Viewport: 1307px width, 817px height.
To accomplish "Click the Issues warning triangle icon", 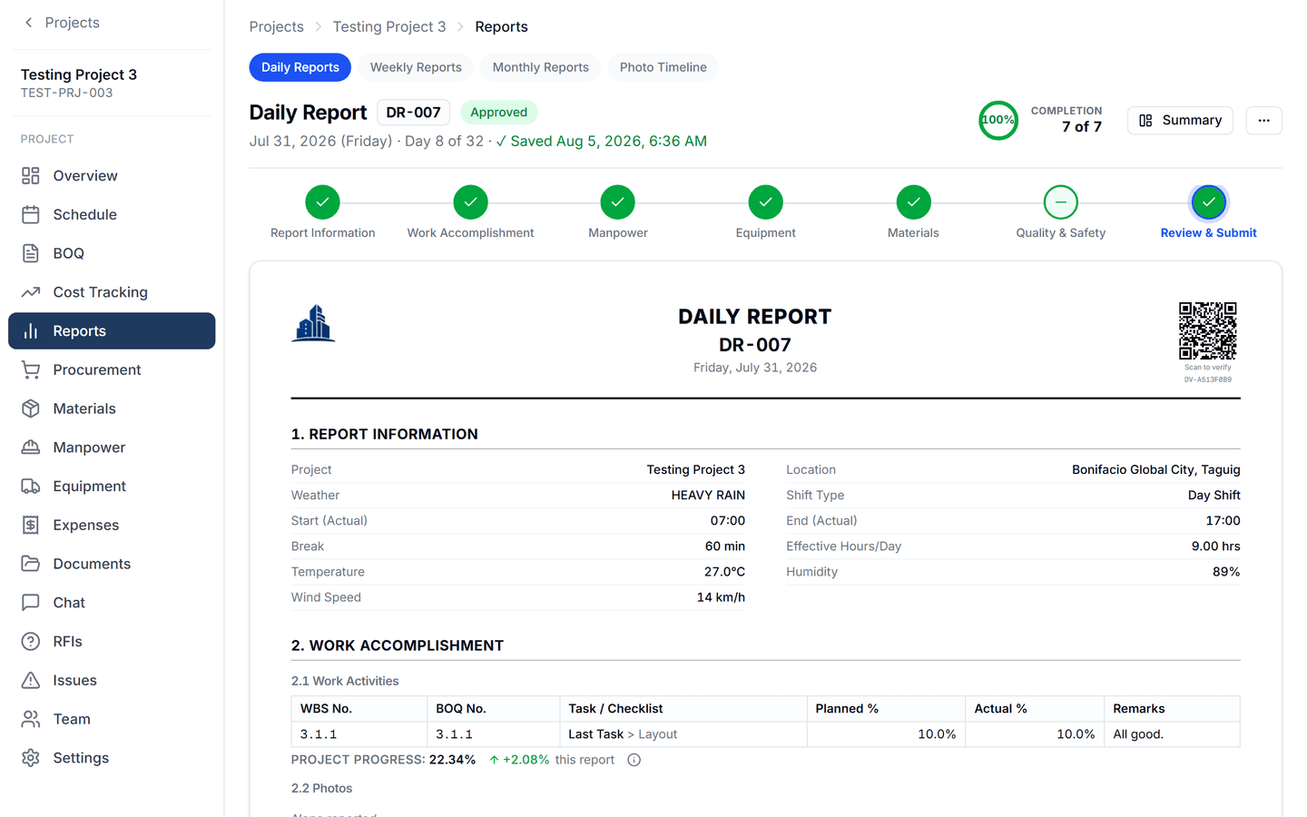I will coord(31,681).
